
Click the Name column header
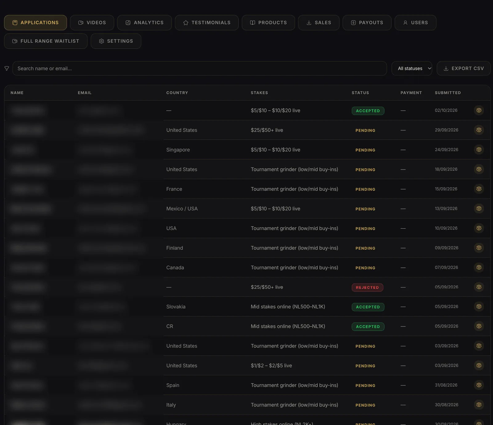coord(17,93)
